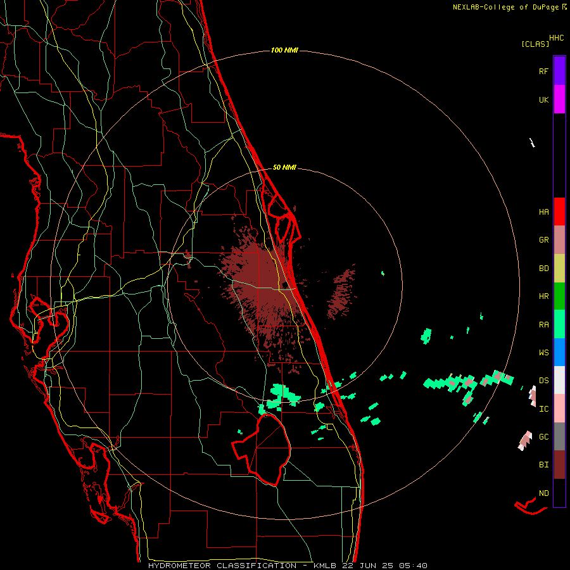Click the RA light green legend swatch
Image resolution: width=570 pixels, height=570 pixels.
point(559,324)
